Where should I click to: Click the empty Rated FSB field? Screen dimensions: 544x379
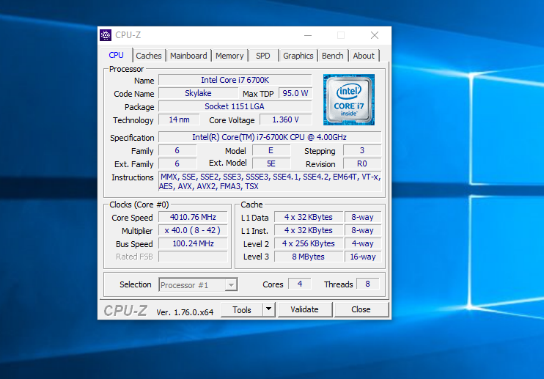[193, 257]
